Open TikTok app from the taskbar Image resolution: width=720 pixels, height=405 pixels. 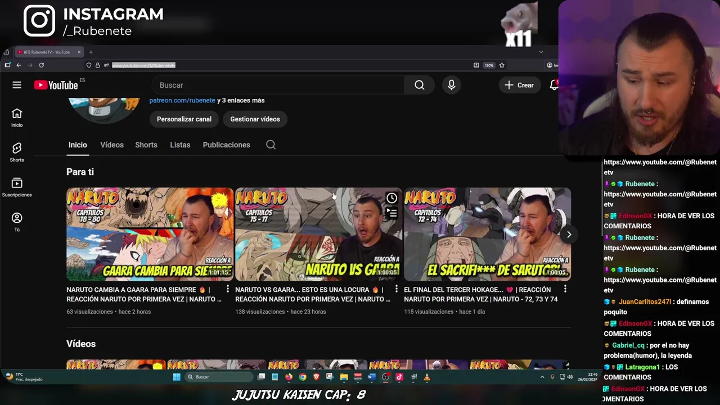(399, 377)
